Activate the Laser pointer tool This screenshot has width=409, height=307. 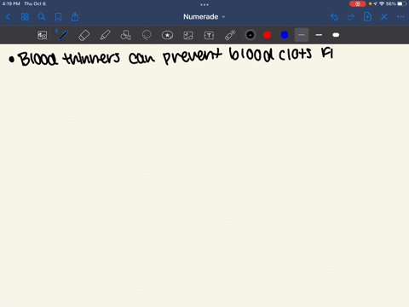(230, 35)
